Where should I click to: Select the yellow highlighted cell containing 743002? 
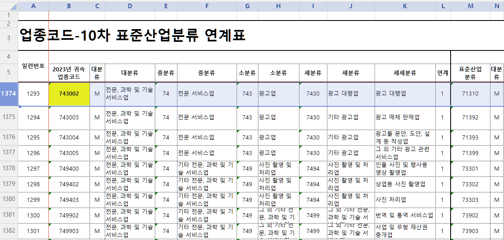pos(68,94)
